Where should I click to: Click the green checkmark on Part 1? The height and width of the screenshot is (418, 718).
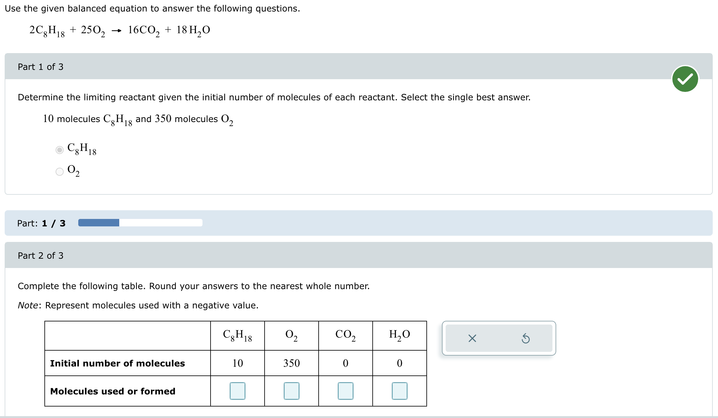685,79
